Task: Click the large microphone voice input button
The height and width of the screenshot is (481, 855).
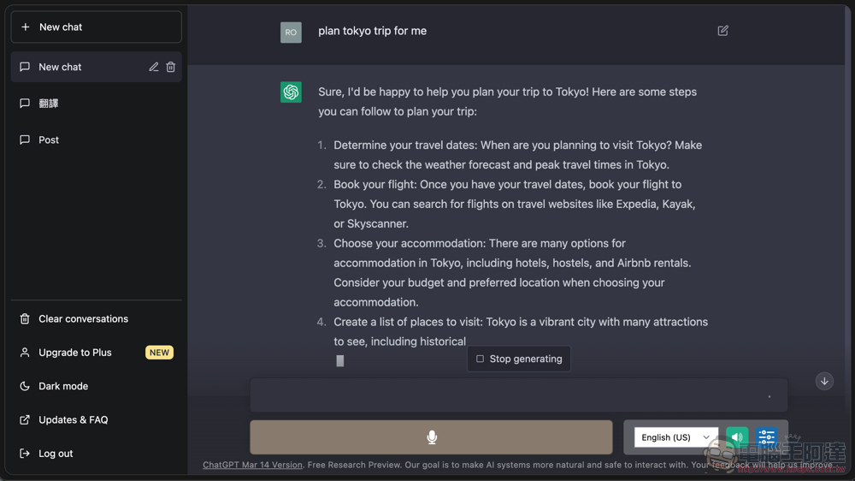Action: (x=431, y=436)
